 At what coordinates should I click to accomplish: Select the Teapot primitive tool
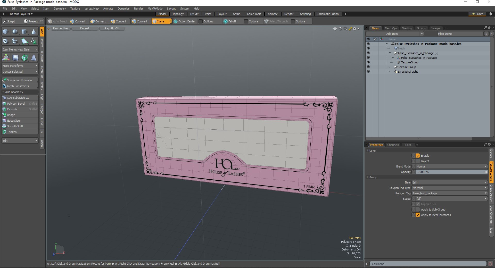(15, 41)
